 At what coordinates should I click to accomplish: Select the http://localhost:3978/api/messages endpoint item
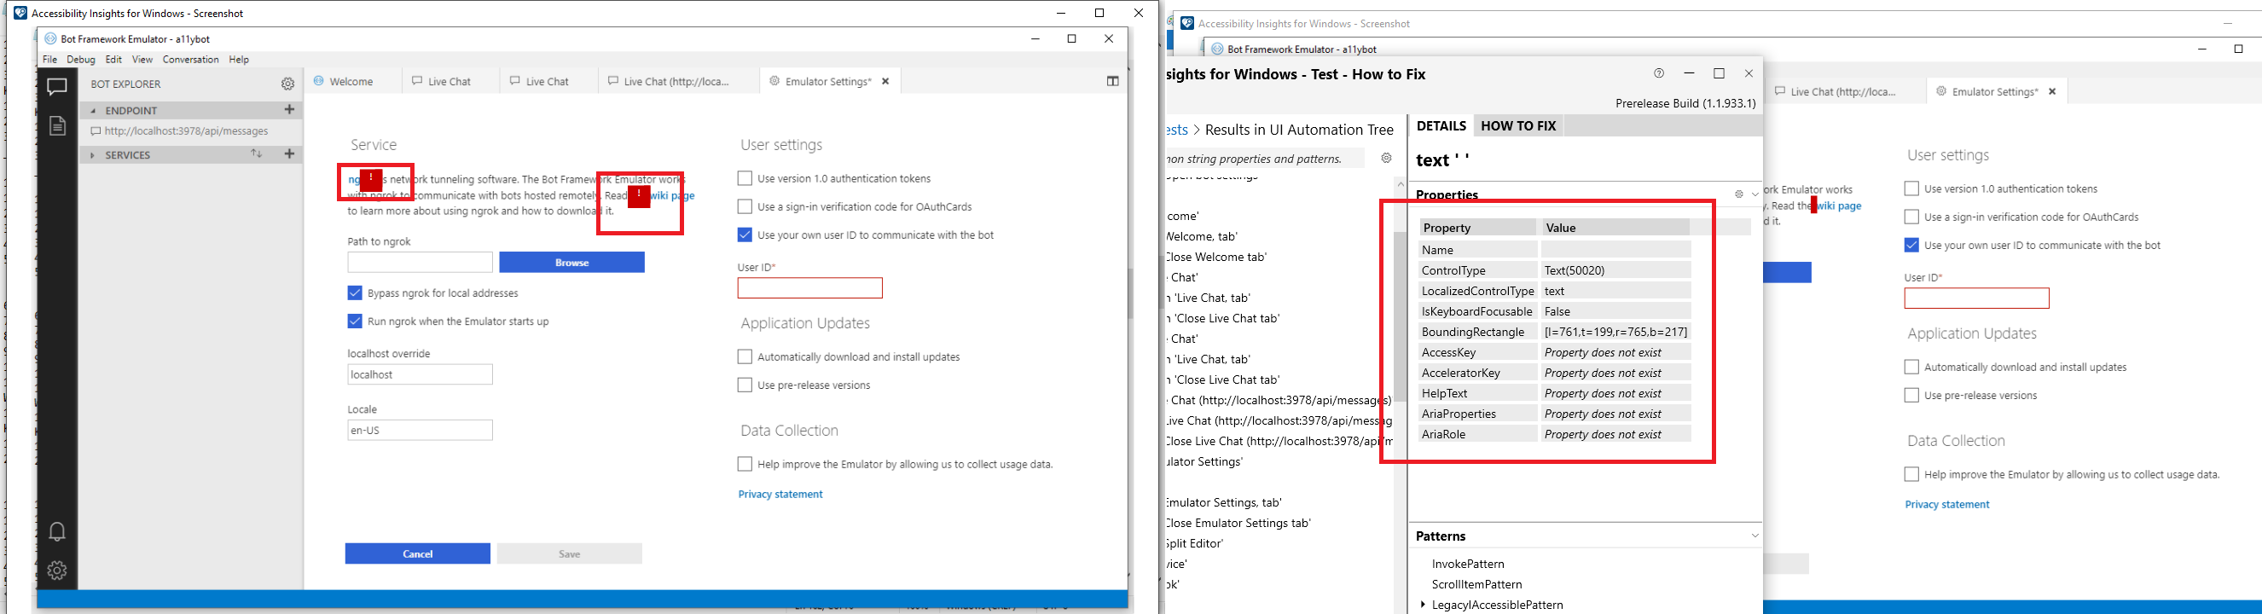(186, 132)
